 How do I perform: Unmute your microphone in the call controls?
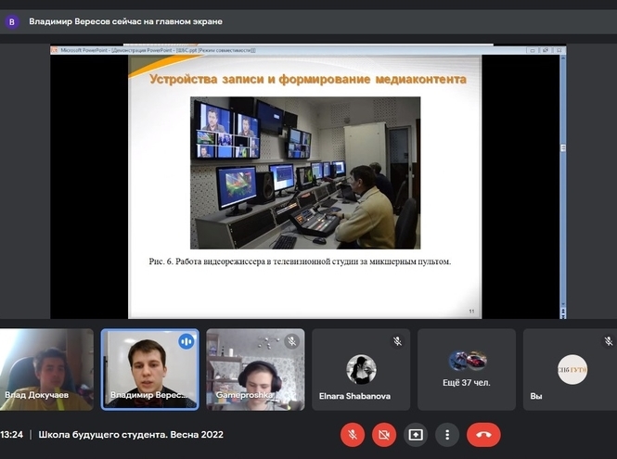(x=353, y=434)
